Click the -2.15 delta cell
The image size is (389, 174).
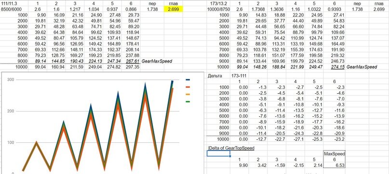(295, 165)
